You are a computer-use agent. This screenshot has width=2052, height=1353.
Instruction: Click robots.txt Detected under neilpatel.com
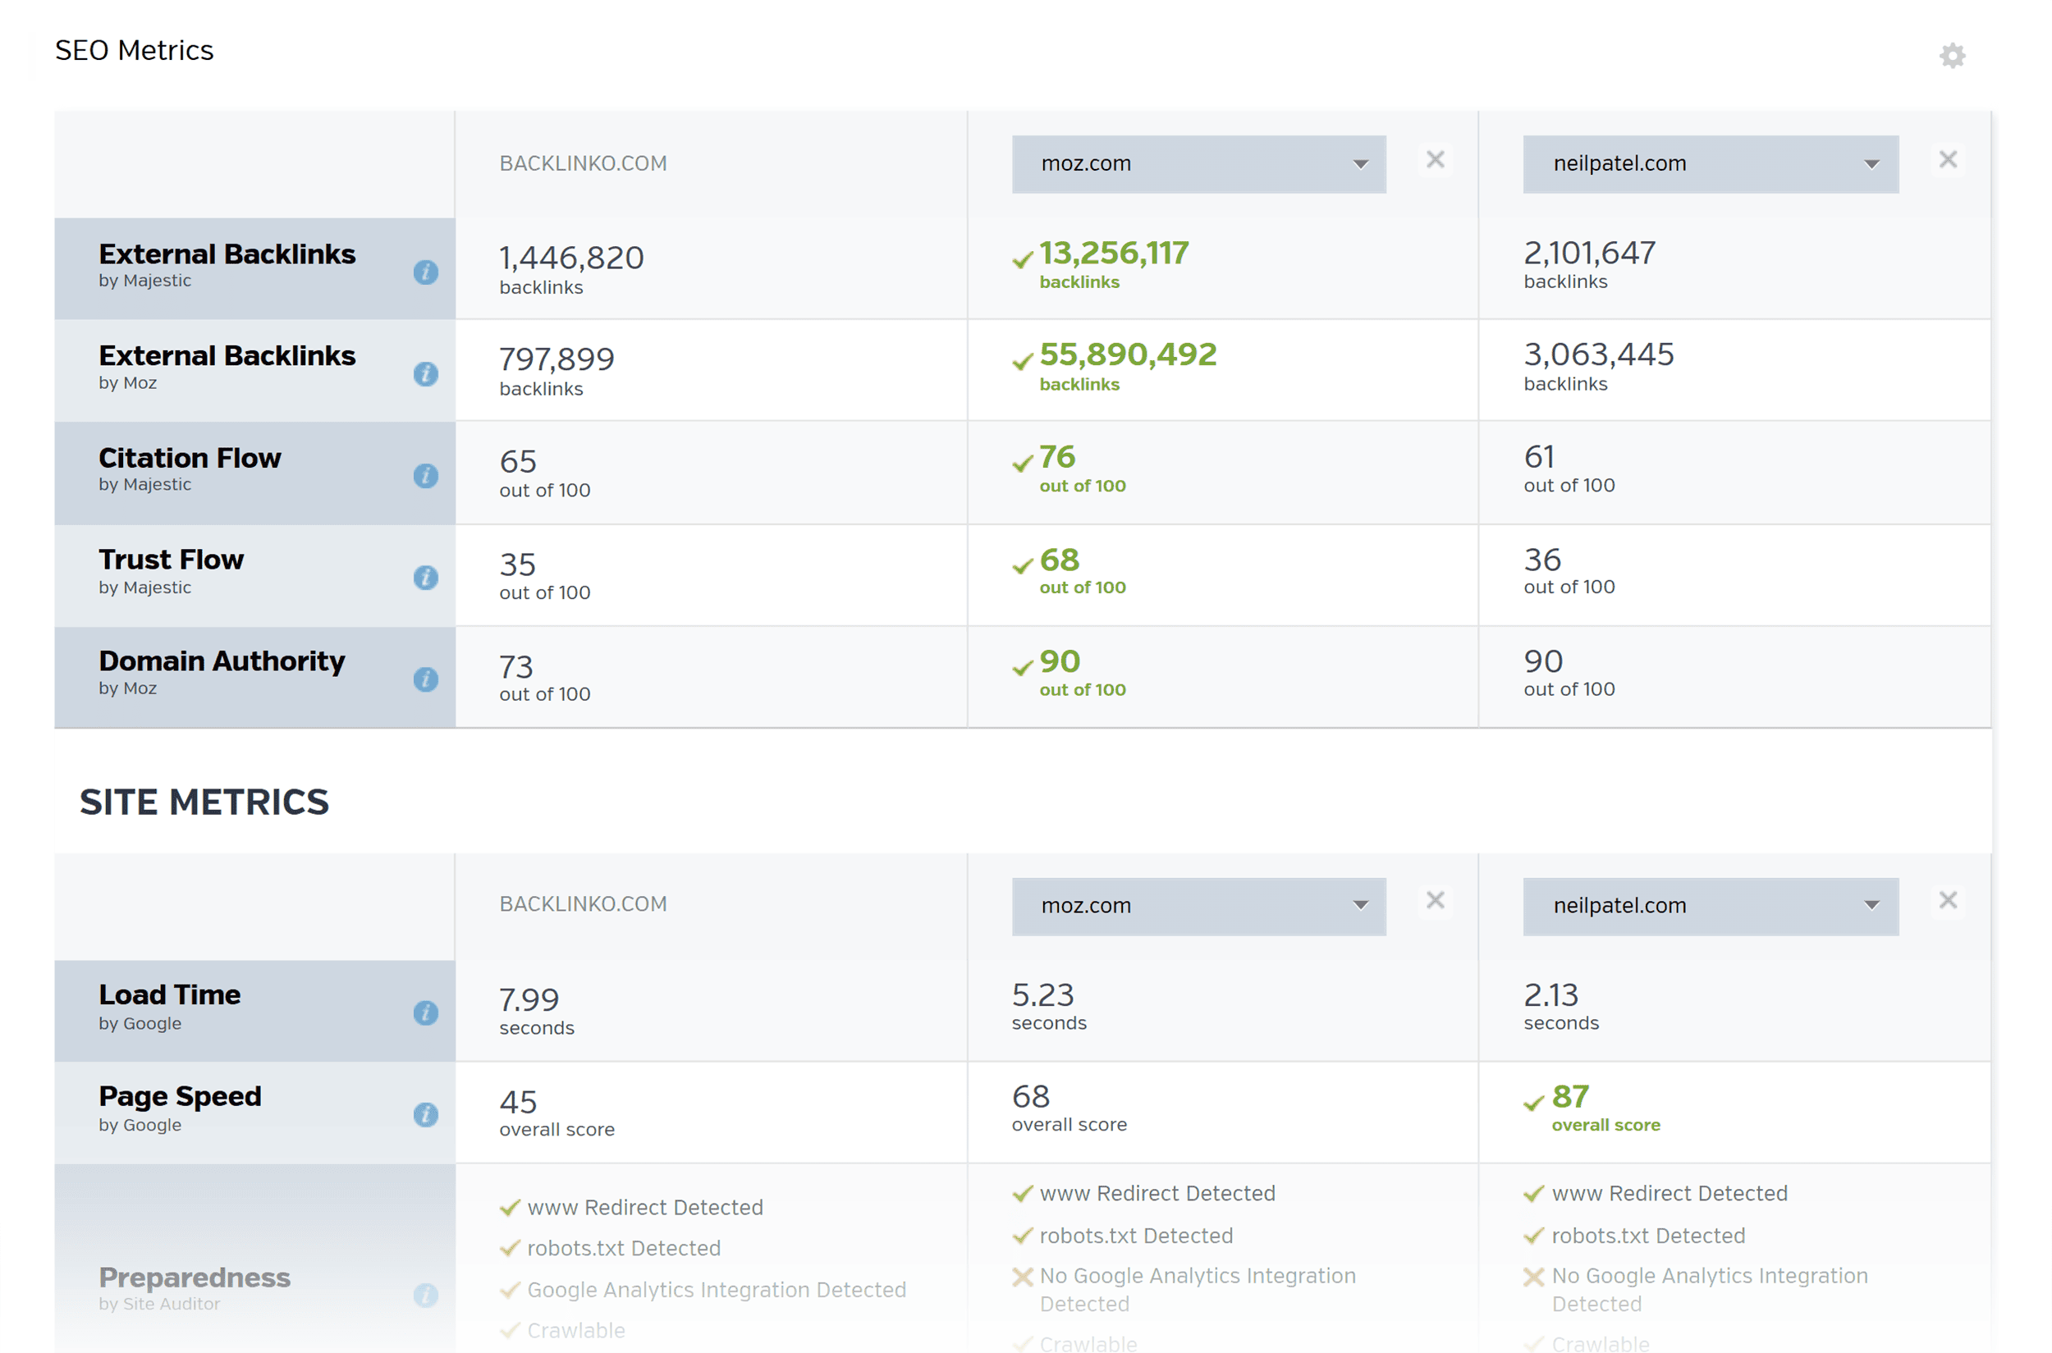[x=1647, y=1236]
